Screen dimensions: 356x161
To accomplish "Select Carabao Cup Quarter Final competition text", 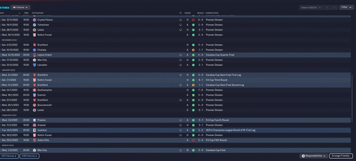I will [x=220, y=55].
